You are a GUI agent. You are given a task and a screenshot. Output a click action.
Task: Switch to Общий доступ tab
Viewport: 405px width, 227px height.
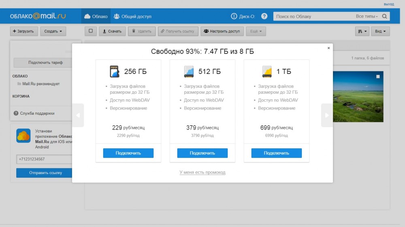(132, 16)
